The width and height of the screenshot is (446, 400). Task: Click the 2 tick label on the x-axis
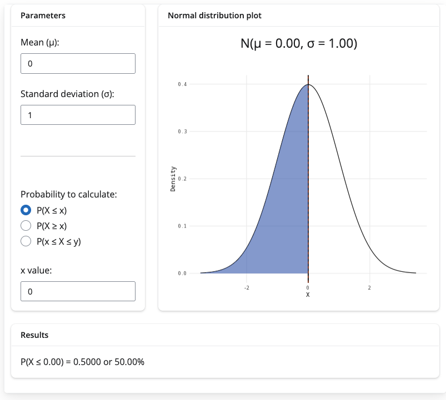(x=369, y=287)
